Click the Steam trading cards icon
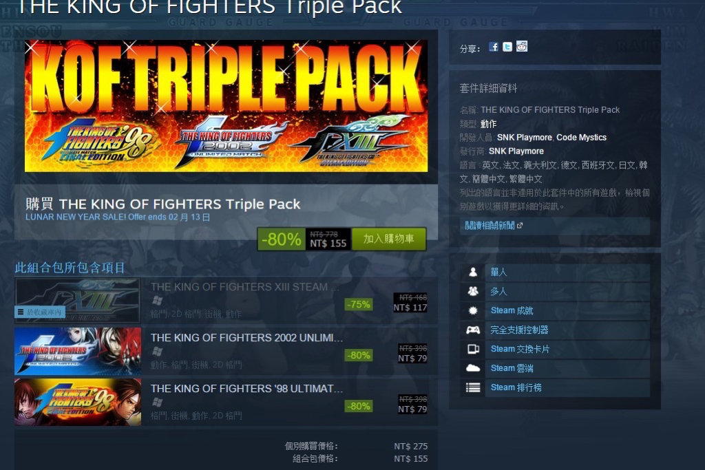Image resolution: width=705 pixels, height=470 pixels. 472,349
